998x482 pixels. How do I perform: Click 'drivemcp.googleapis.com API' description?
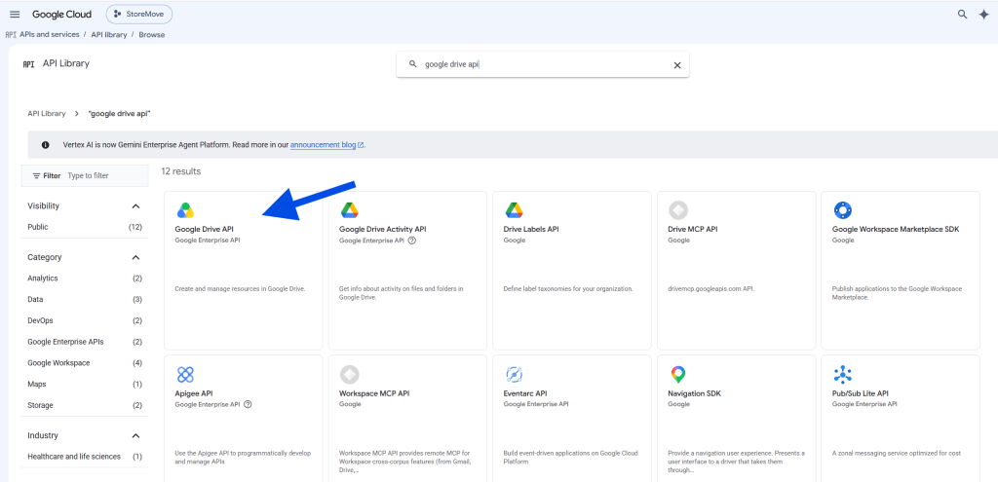pos(710,288)
